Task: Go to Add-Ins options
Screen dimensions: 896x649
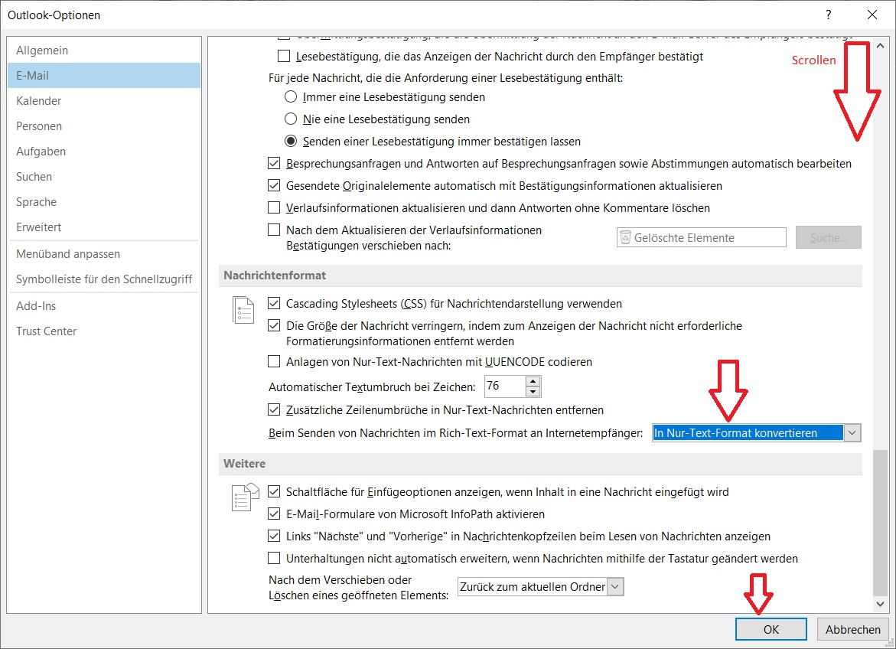Action: click(x=104, y=306)
